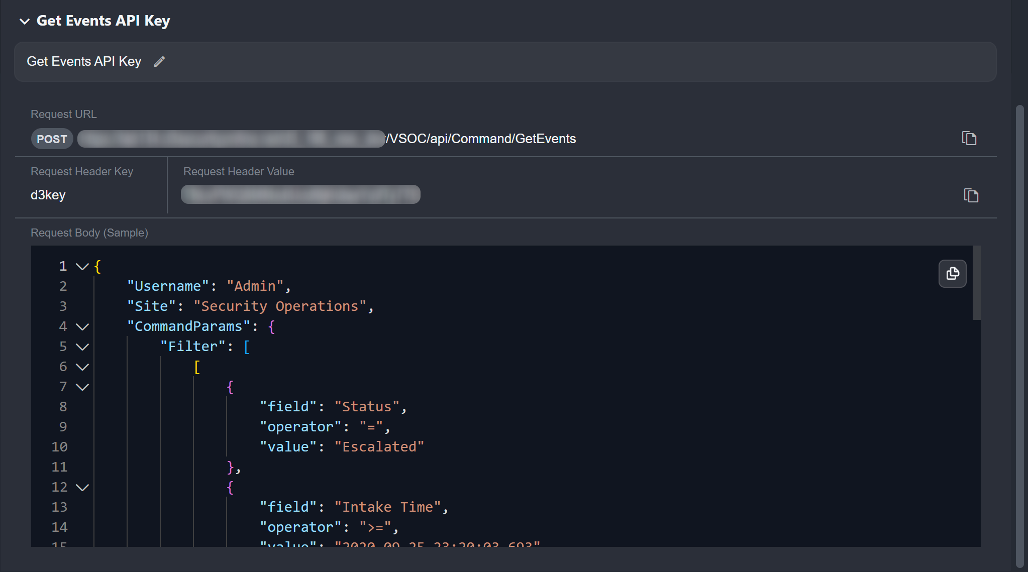The width and height of the screenshot is (1028, 572).
Task: Click the "Escalated" value in the code
Action: [x=379, y=447]
